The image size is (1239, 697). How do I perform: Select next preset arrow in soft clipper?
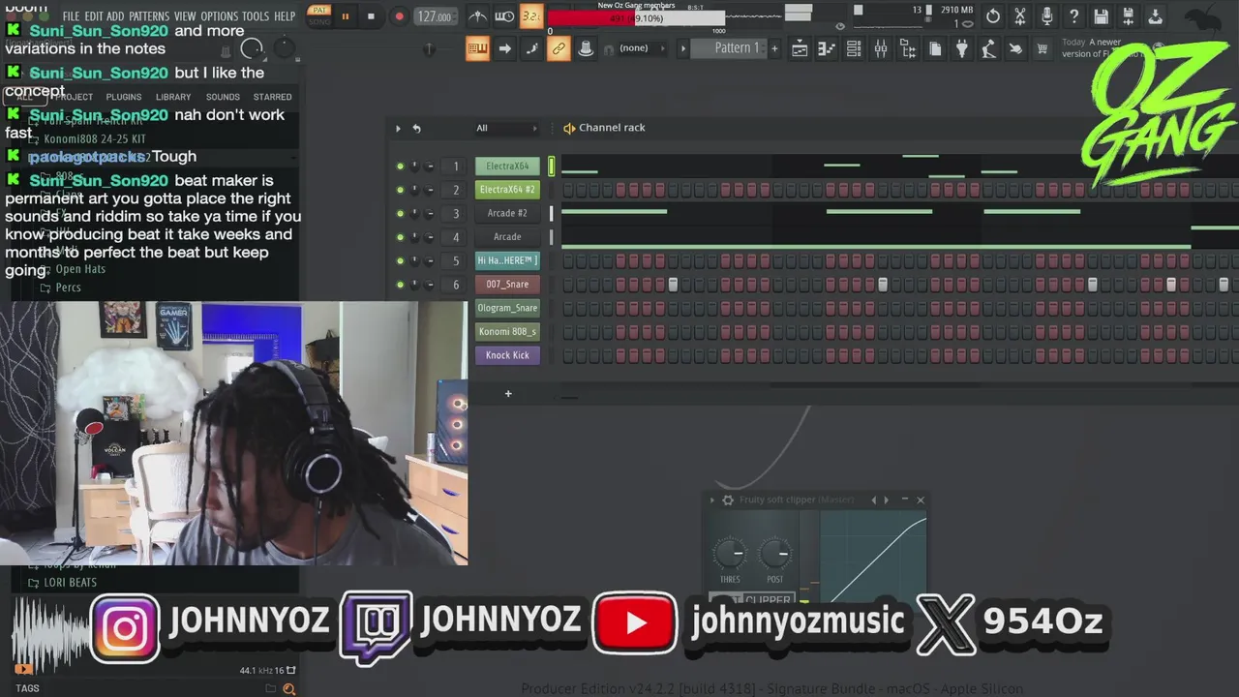(886, 500)
